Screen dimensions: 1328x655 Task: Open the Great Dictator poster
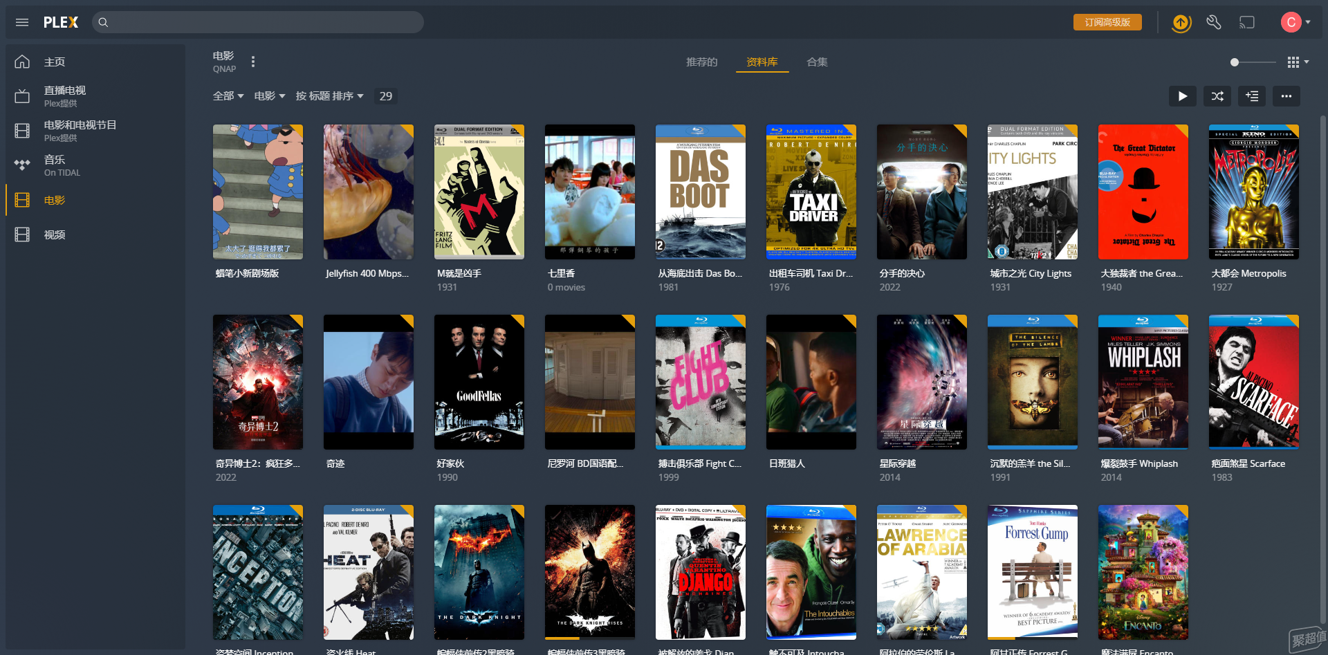click(x=1143, y=192)
